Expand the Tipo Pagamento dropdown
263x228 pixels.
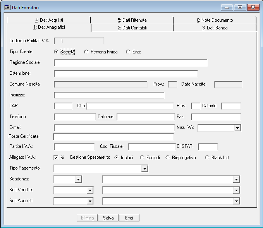[144, 168]
